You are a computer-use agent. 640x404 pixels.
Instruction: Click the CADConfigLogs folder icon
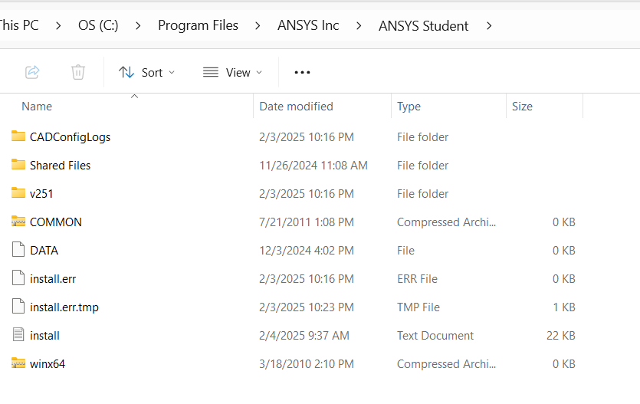point(18,136)
